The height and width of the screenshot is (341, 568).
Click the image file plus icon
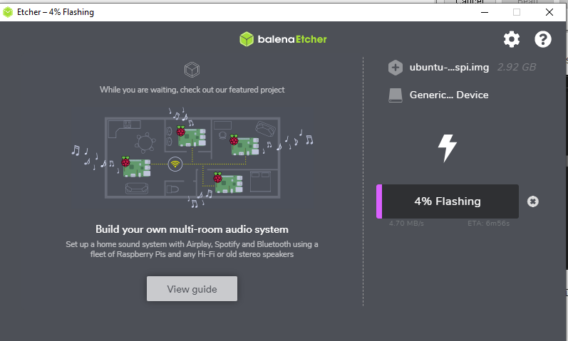point(396,68)
